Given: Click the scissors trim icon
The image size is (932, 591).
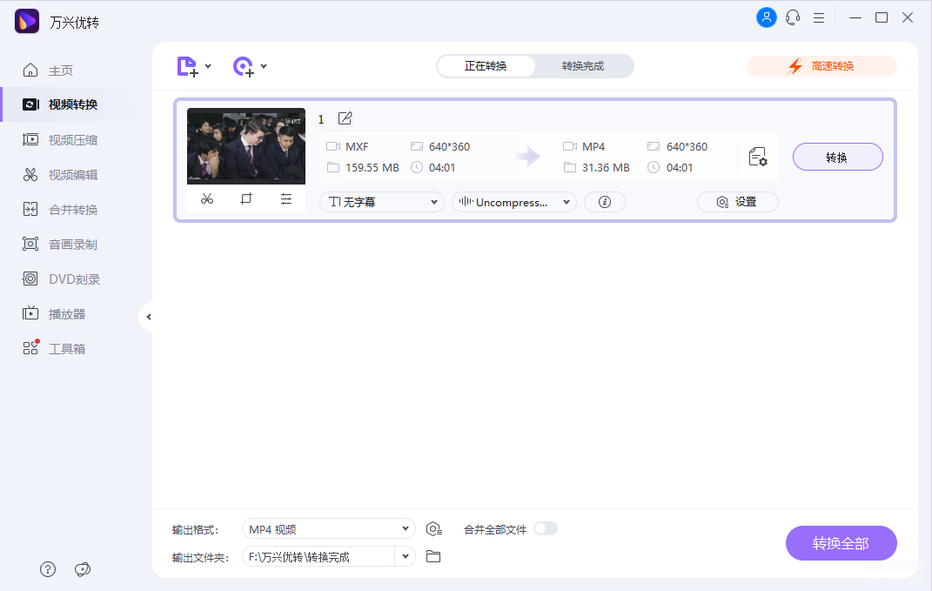Looking at the screenshot, I should coord(207,198).
